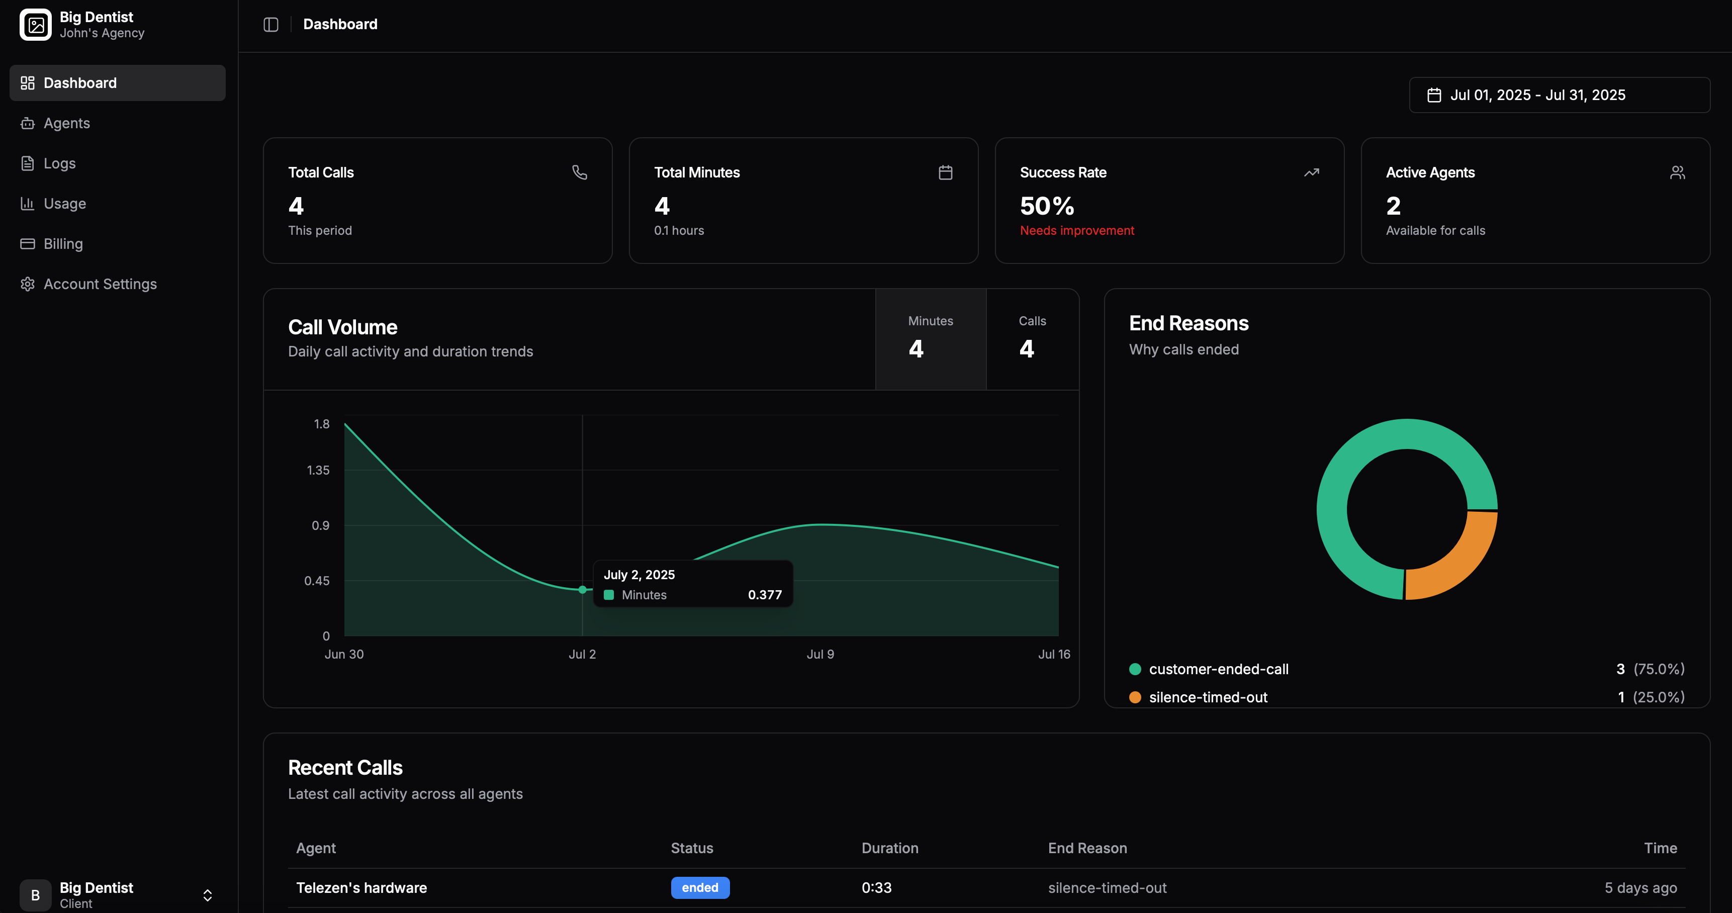
Task: Go to the Usage page
Action: [64, 204]
